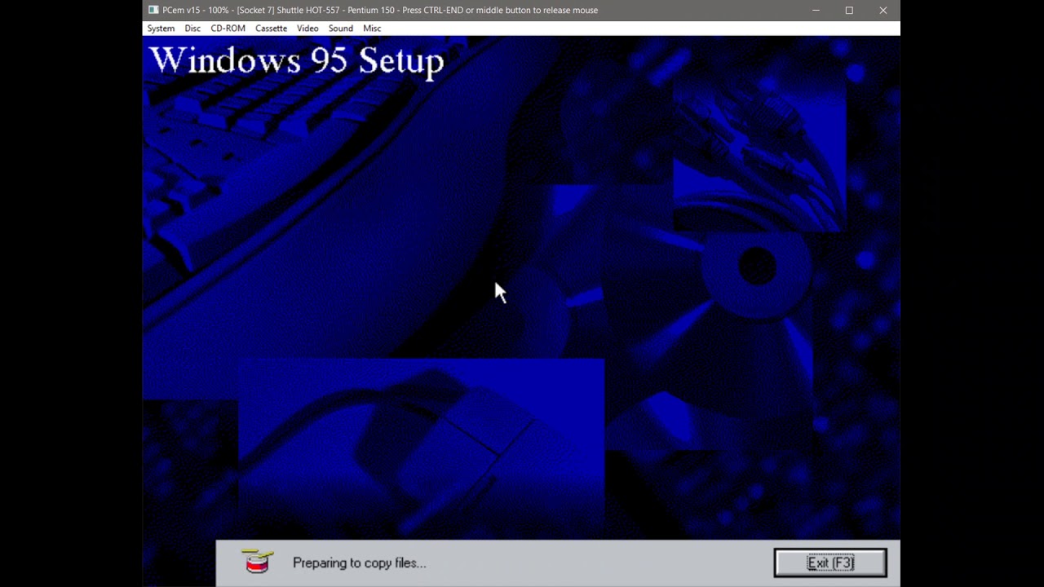Open the Misc menu
Image resolution: width=1044 pixels, height=587 pixels.
[372, 28]
